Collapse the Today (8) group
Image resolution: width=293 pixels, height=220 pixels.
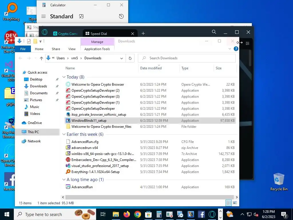[64, 77]
